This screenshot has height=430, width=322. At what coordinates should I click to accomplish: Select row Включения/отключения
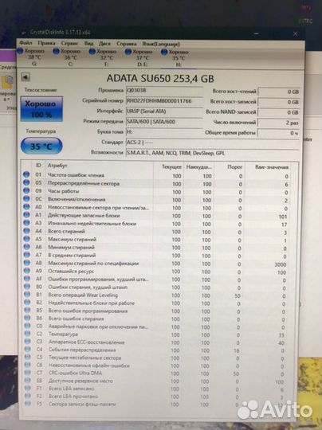point(156,200)
